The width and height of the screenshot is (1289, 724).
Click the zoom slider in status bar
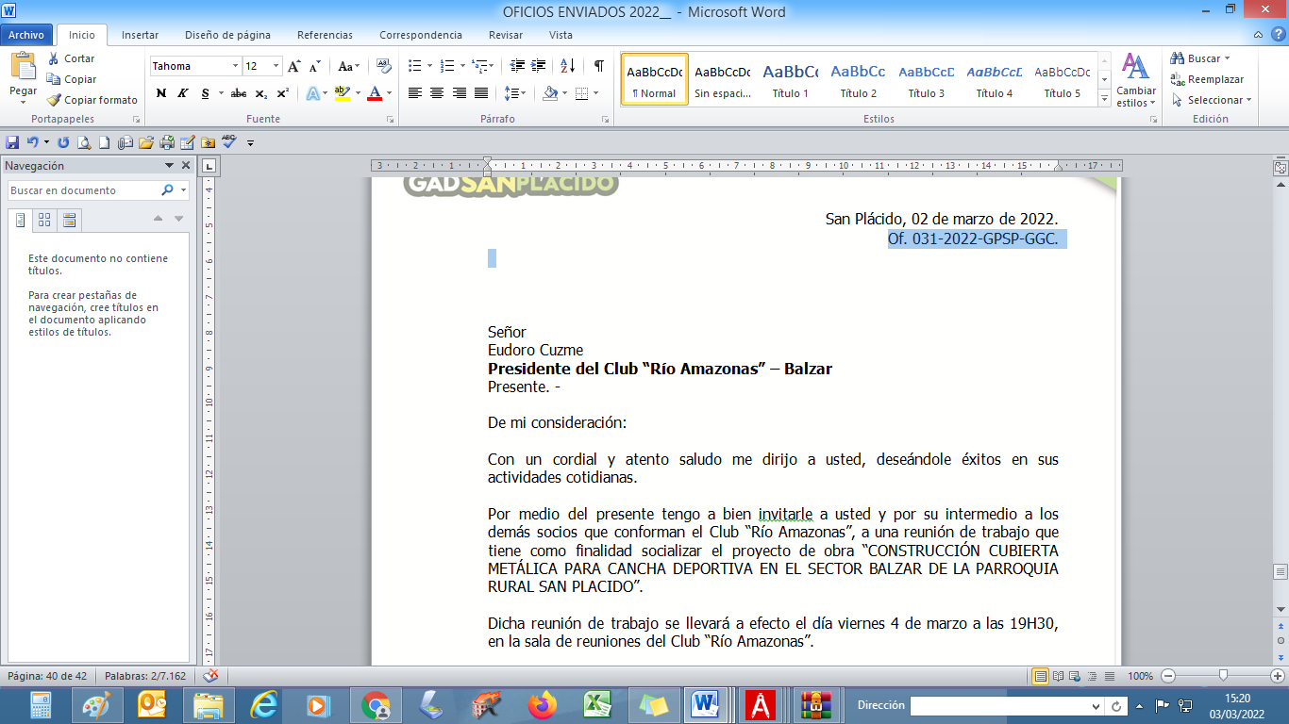pyautogui.click(x=1223, y=676)
